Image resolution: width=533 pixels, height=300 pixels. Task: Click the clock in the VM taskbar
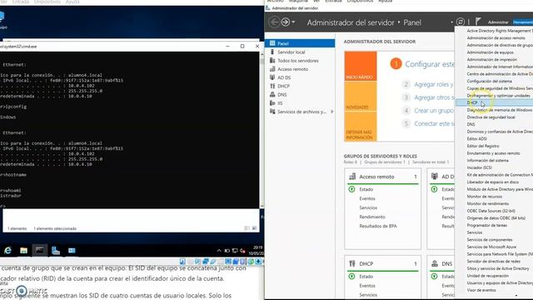pyautogui.click(x=257, y=250)
